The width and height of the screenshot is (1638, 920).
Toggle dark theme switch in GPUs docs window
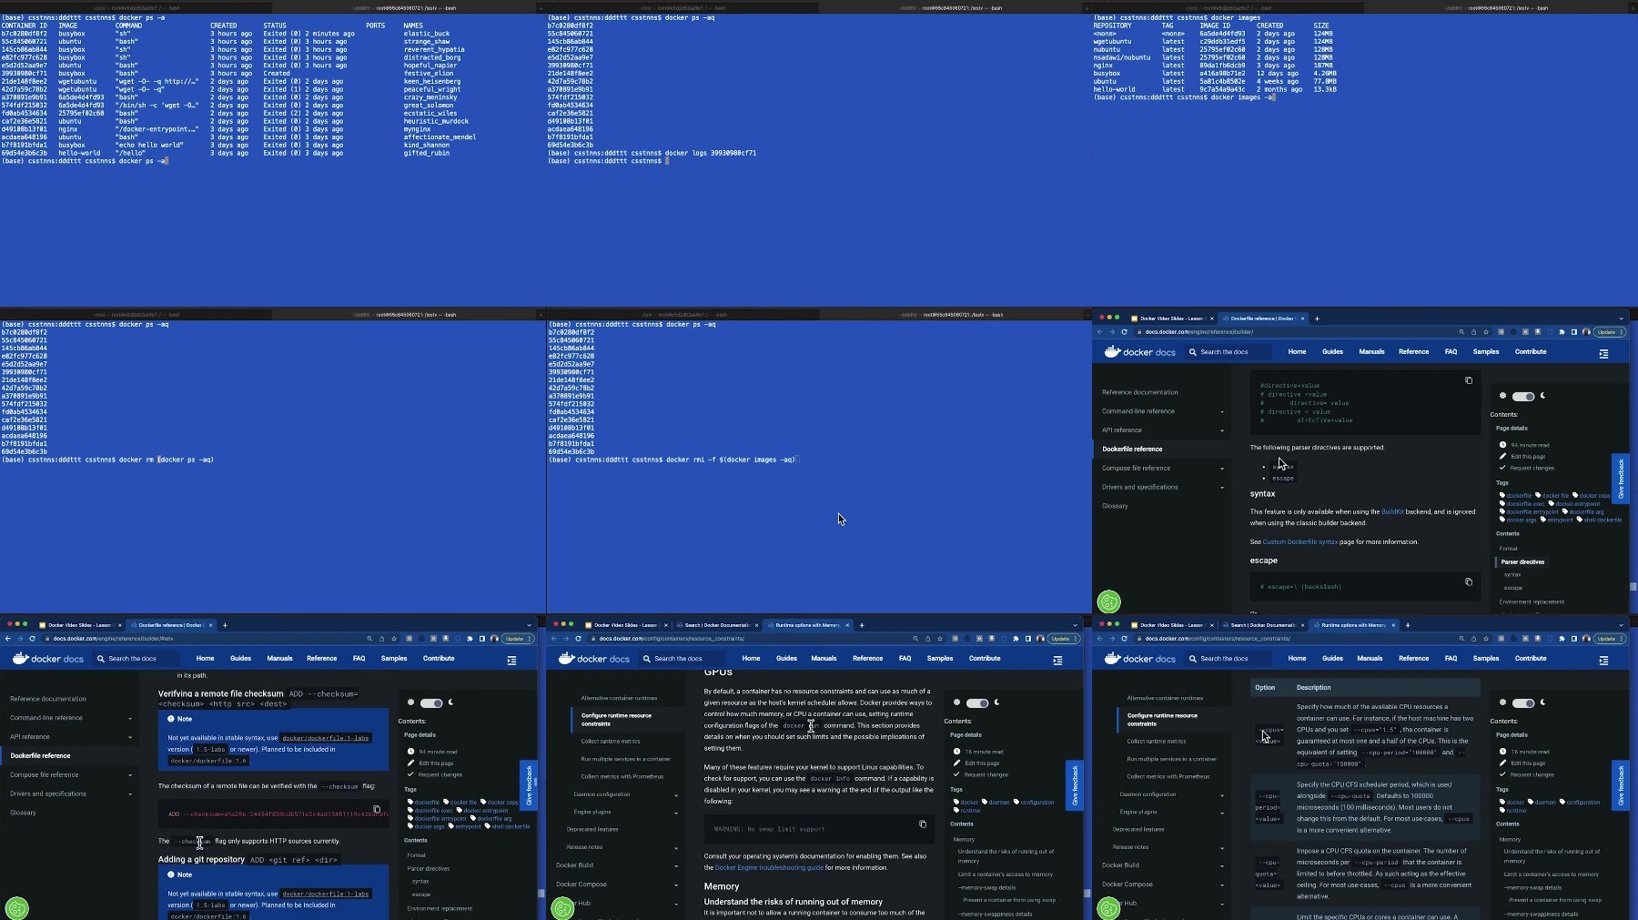[x=977, y=703]
